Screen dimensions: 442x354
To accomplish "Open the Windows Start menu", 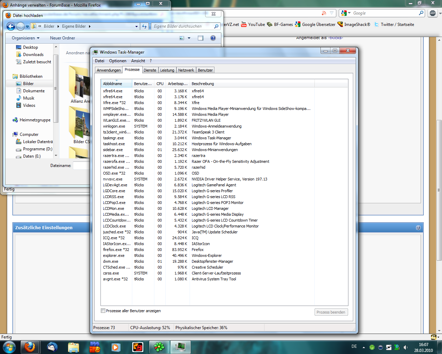I will click(9, 347).
